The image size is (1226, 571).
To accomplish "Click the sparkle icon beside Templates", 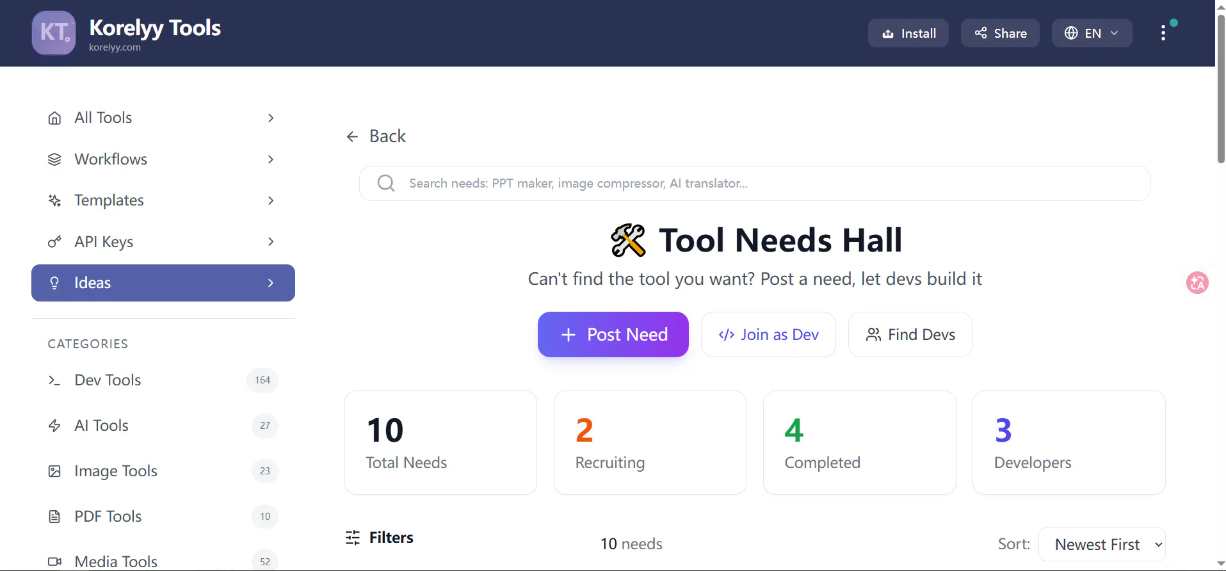I will click(x=55, y=200).
